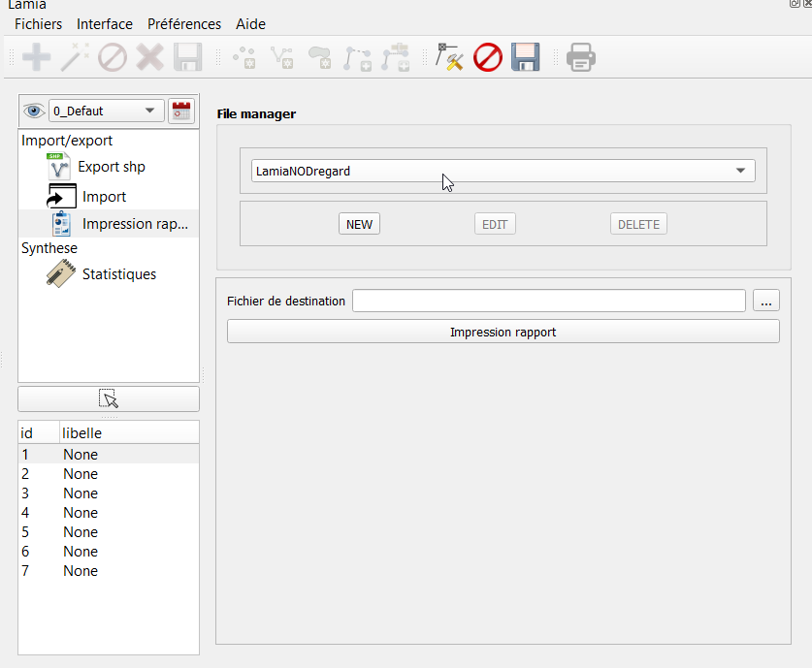This screenshot has height=668, width=812.
Task: Focus the Fichier de destination field
Action: coord(549,301)
